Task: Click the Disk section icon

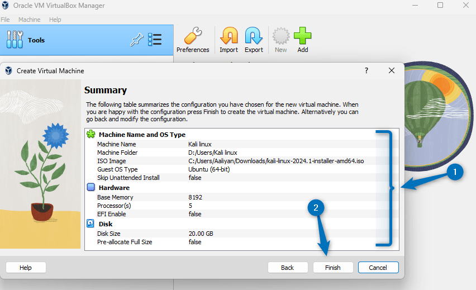Action: (91, 224)
